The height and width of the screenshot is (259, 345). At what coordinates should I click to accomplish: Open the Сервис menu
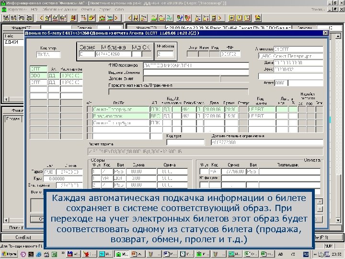pos(105,10)
